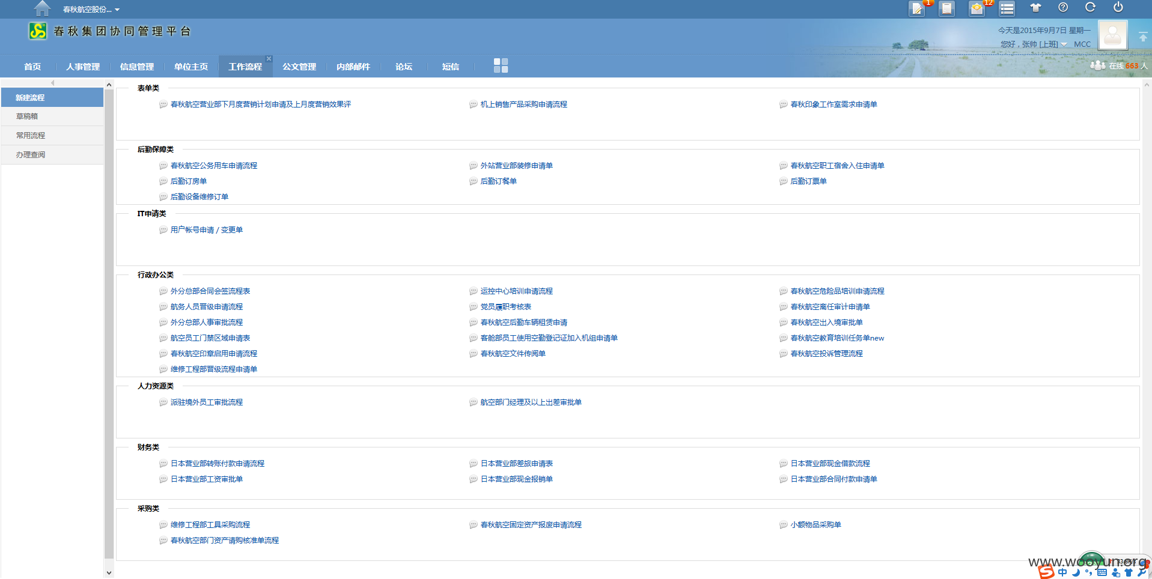
Task: Open 日本营业部合同付款申请单 link
Action: point(834,479)
